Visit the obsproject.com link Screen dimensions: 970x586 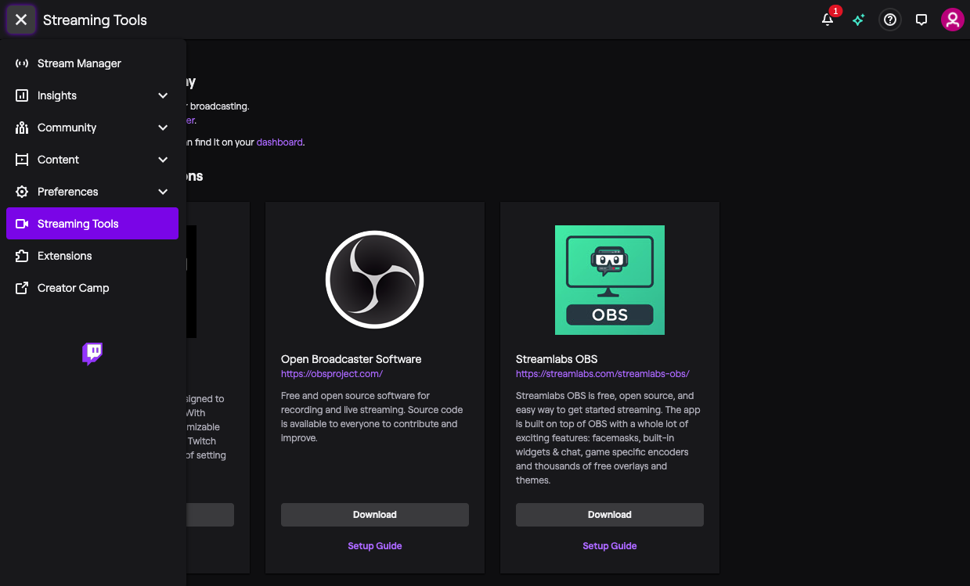[x=332, y=374]
